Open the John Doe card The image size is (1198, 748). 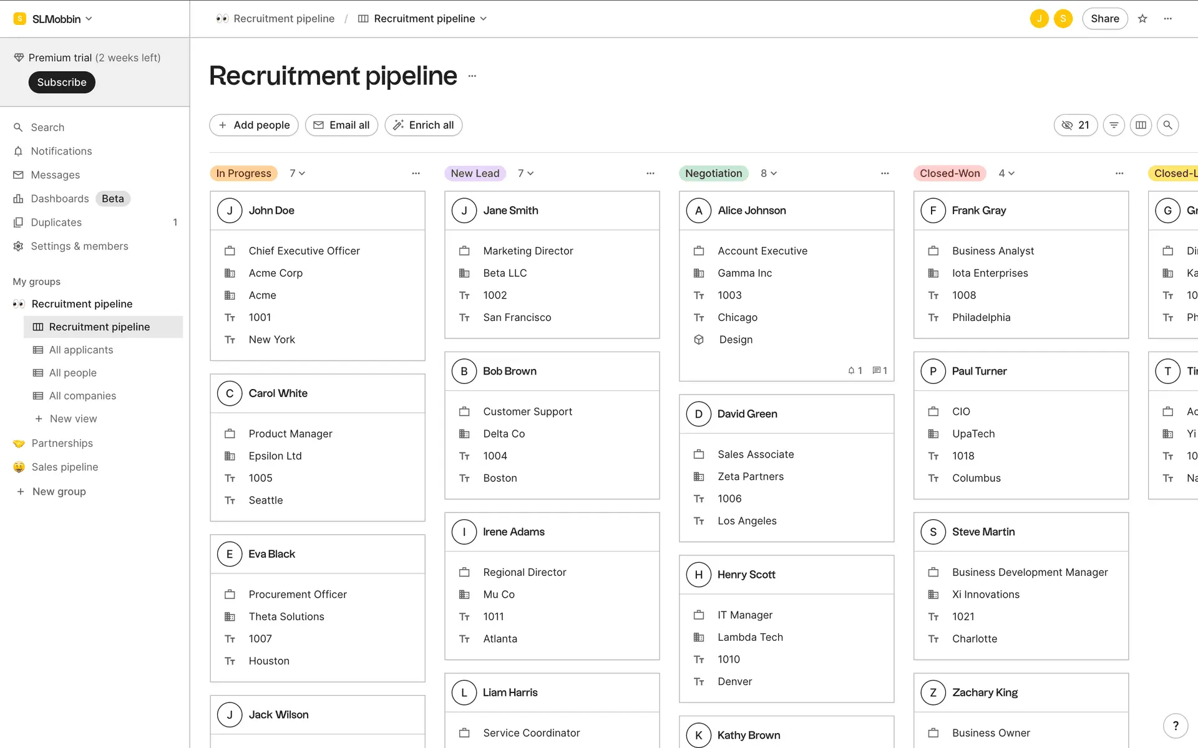click(x=272, y=211)
